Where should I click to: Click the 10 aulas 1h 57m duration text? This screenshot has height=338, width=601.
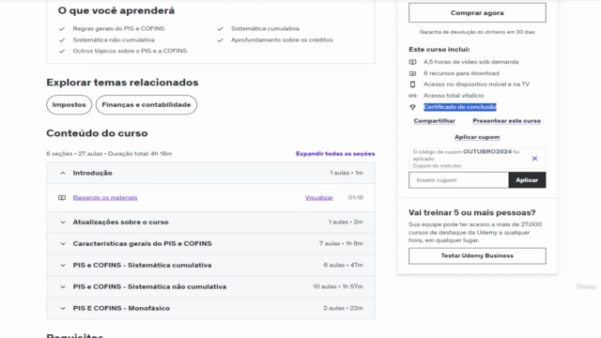pyautogui.click(x=338, y=286)
